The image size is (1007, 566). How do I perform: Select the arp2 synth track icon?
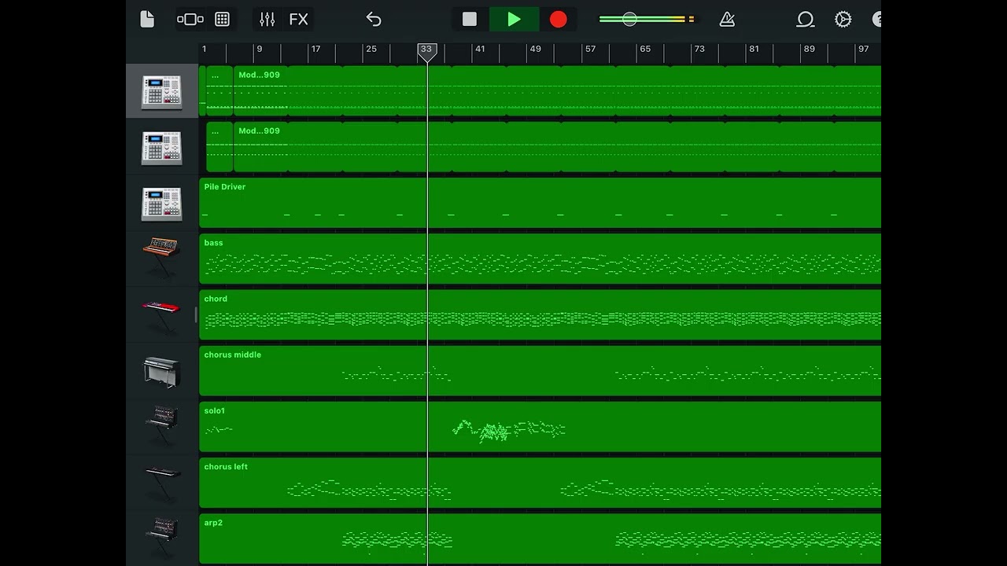click(x=161, y=538)
